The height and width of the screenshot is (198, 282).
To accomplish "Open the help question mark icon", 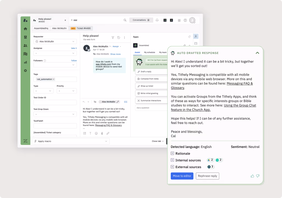I will (x=185, y=20).
